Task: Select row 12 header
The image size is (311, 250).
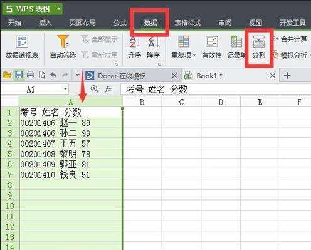Action: [9, 226]
